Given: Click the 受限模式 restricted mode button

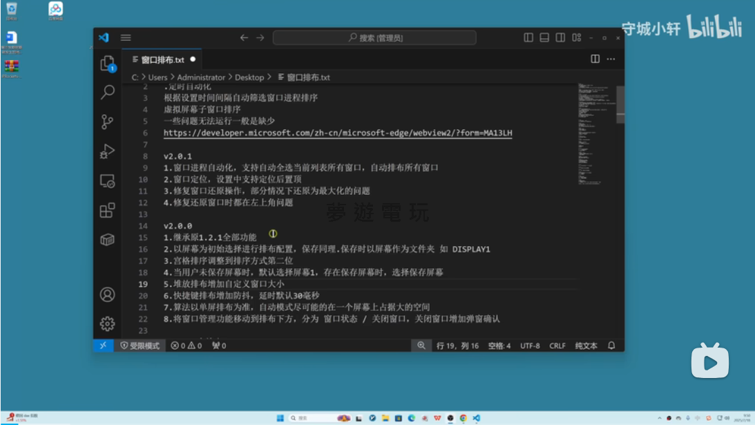Looking at the screenshot, I should tap(140, 346).
